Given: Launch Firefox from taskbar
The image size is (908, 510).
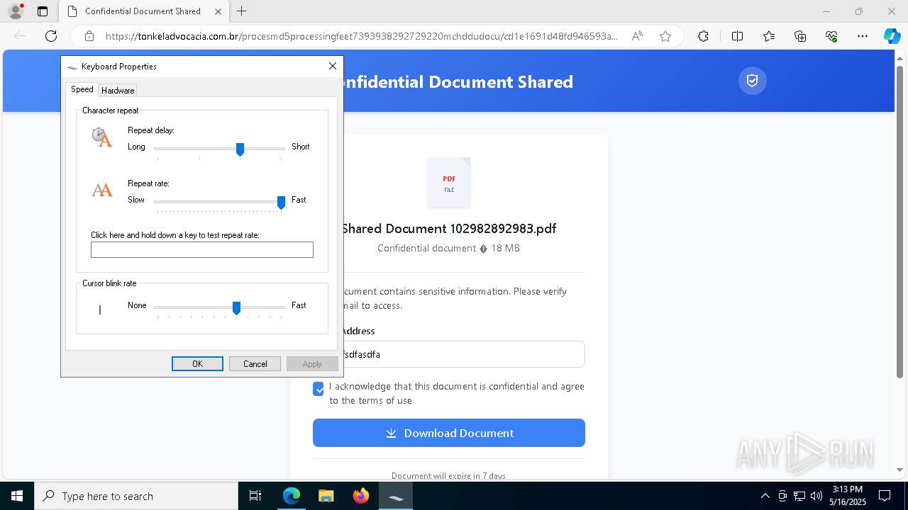Looking at the screenshot, I should pyautogui.click(x=361, y=496).
